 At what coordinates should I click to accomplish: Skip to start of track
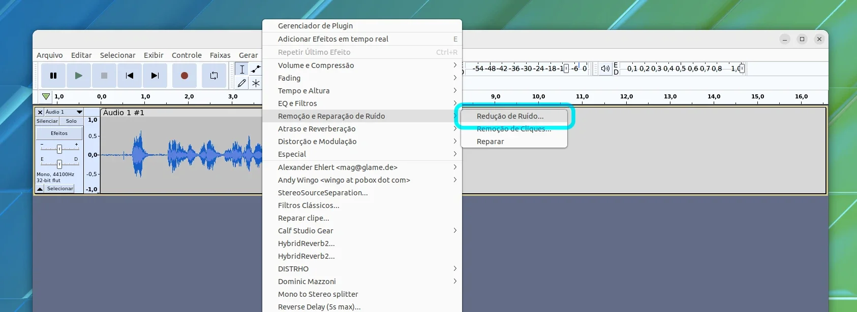coord(130,76)
